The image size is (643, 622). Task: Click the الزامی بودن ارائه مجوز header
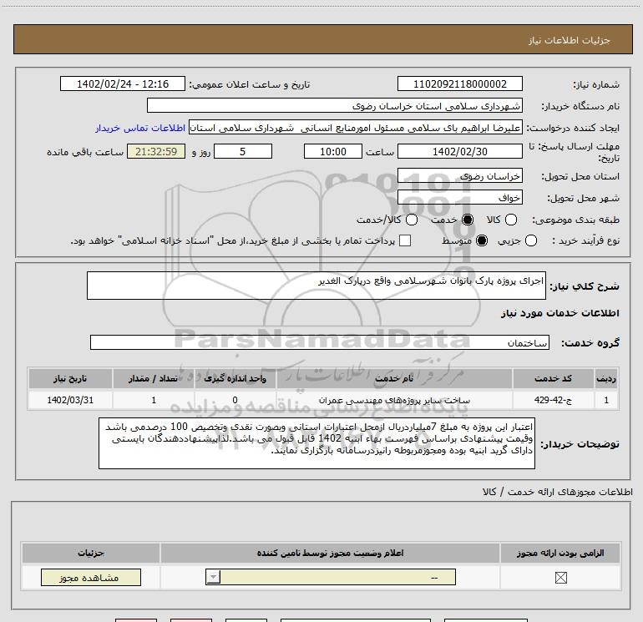560,553
